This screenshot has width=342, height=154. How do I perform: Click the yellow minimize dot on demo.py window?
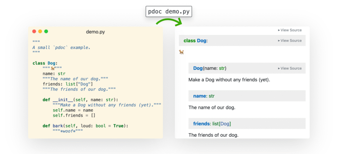click(x=40, y=32)
